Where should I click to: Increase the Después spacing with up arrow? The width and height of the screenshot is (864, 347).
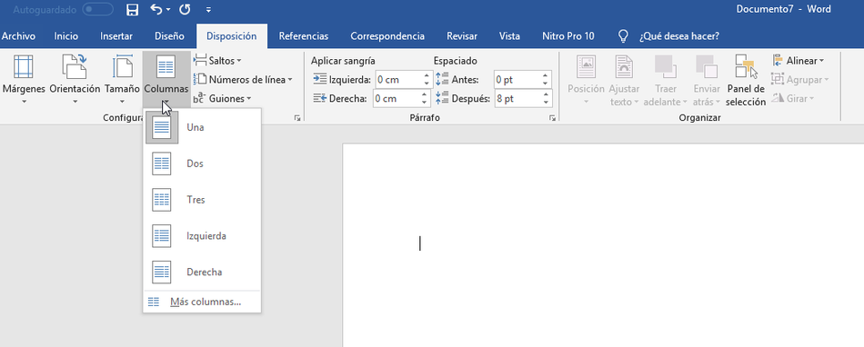[x=545, y=94]
